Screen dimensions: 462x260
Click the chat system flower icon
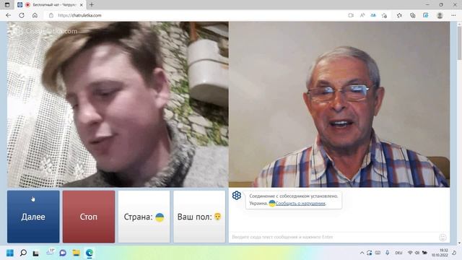click(237, 196)
